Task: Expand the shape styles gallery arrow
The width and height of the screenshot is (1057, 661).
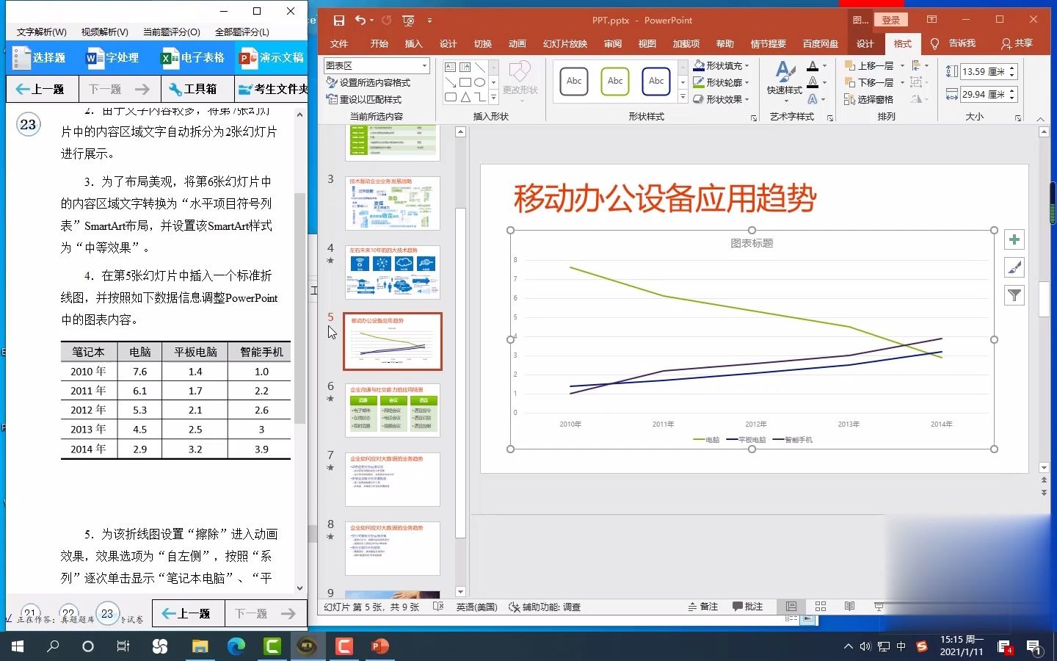Action: (x=683, y=98)
